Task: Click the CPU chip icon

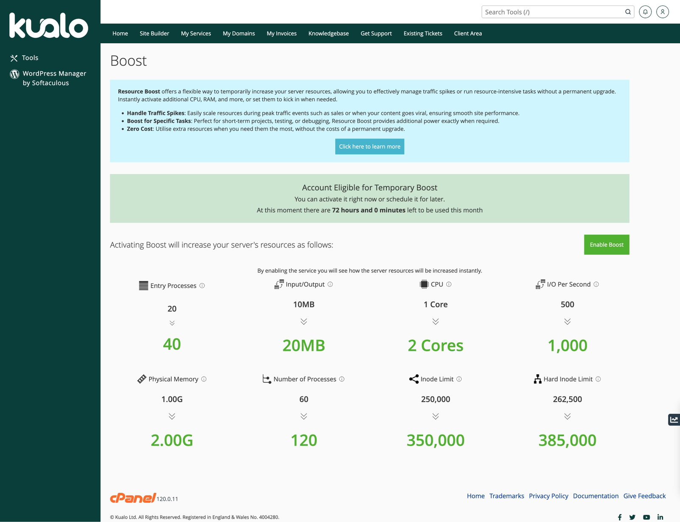Action: tap(424, 284)
